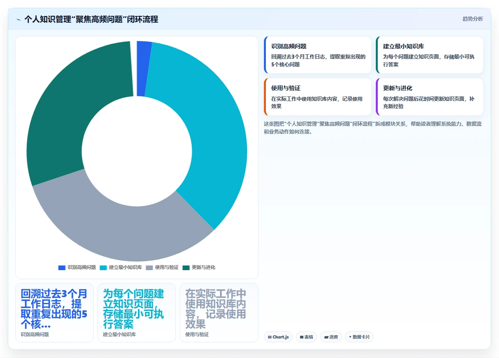This screenshot has height=358, width=499.
Task: Click the 趋势分析 label in header
Action: click(x=472, y=19)
